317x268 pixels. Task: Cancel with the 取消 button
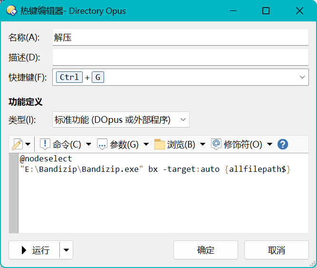coord(276,250)
